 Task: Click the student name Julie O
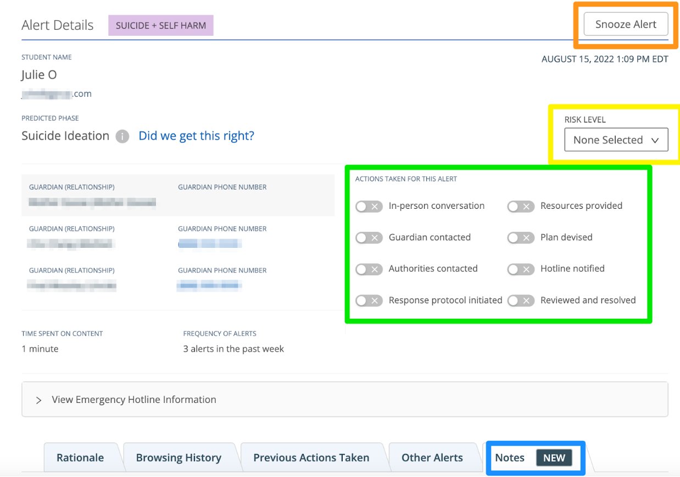39,75
